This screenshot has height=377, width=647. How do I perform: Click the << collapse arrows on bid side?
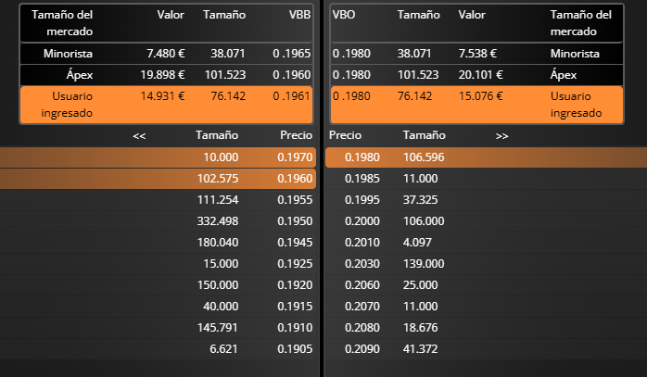coord(139,135)
